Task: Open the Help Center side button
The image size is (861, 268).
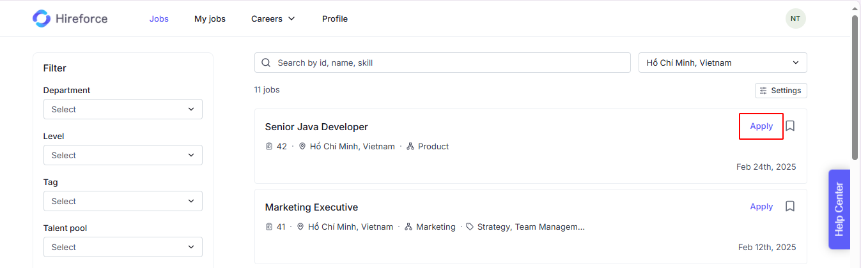Action: (x=839, y=209)
